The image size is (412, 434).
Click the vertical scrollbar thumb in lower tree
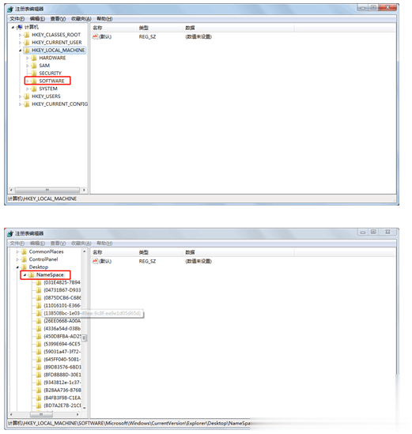click(x=85, y=338)
